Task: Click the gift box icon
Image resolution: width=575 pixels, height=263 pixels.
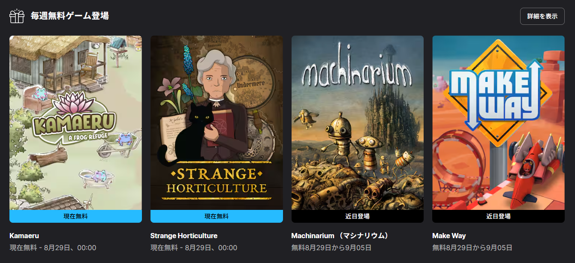Action: tap(17, 16)
